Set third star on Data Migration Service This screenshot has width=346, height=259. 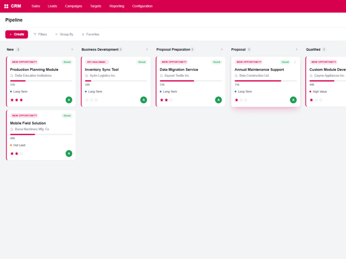pos(171,100)
